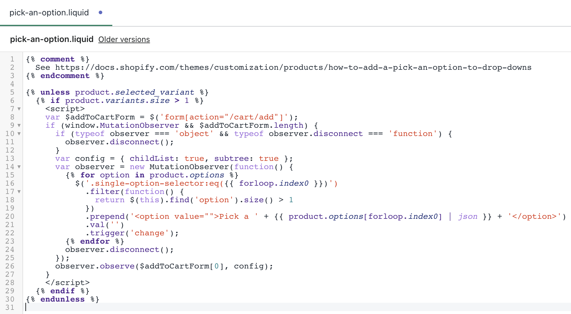Click line number 20 in the gutter
The height and width of the screenshot is (314, 571).
pos(10,216)
